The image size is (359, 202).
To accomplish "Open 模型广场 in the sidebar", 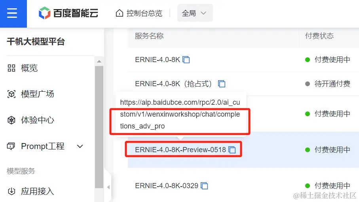I will 38,94.
